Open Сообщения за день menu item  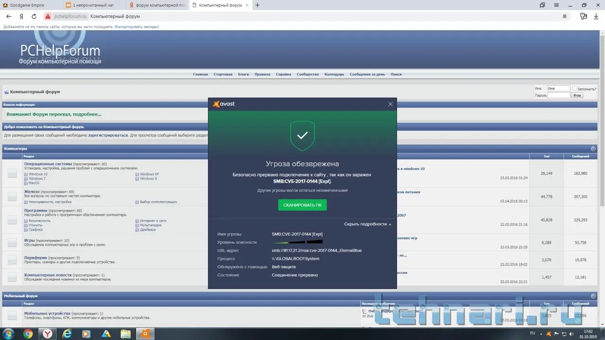[x=367, y=74]
